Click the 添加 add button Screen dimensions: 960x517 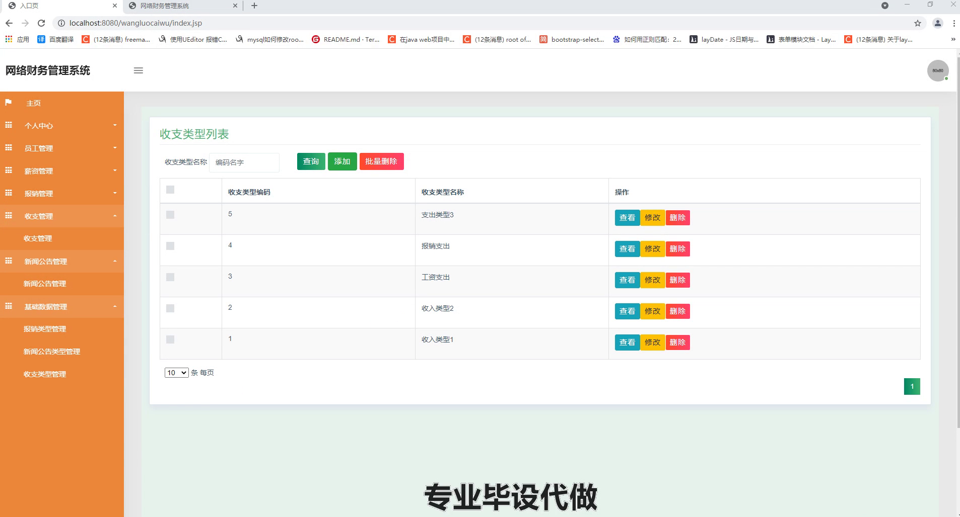coord(342,161)
